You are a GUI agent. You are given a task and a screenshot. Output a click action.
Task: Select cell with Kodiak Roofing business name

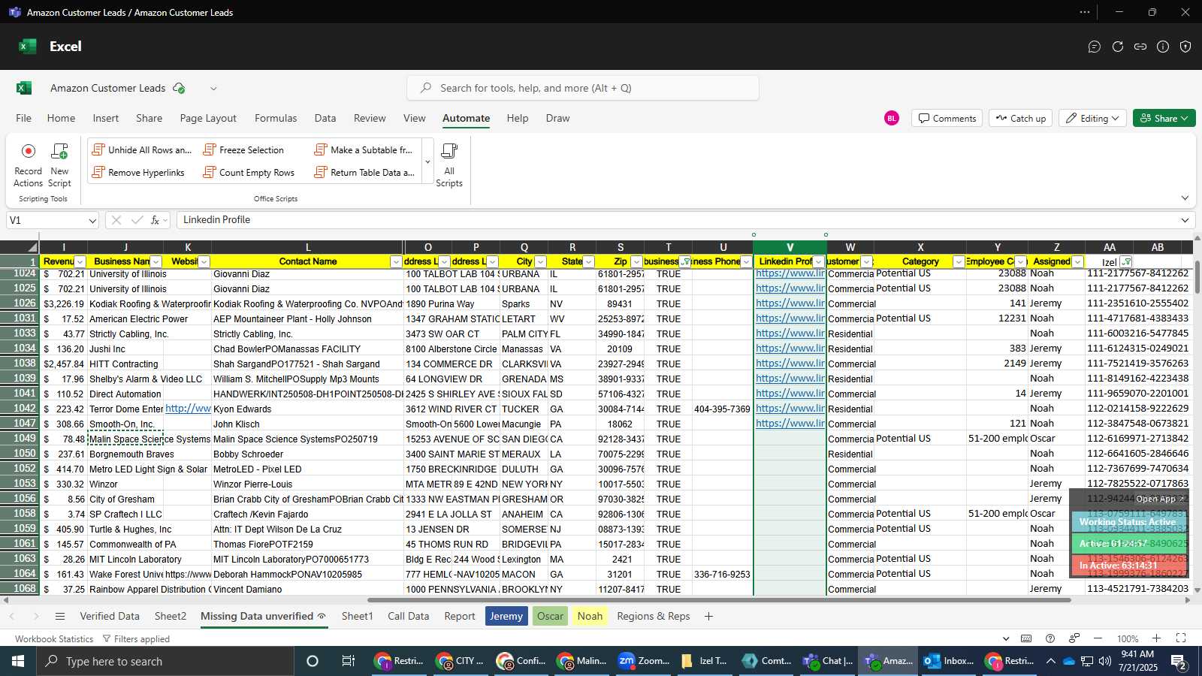[149, 304]
